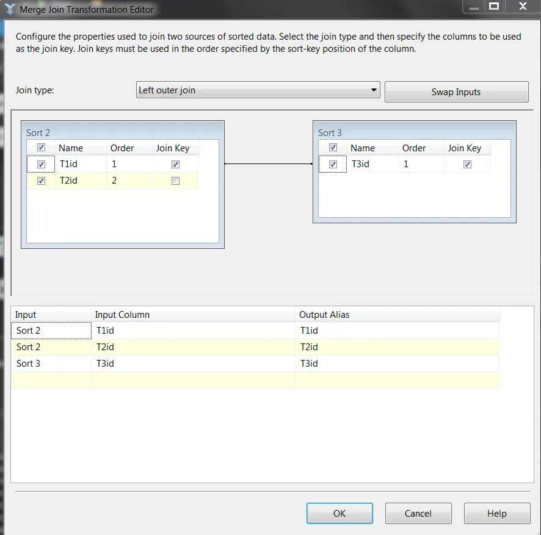
Task: Click the Order value 2 for T2id
Action: tap(129, 181)
